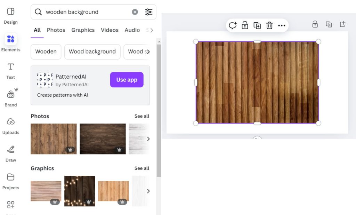Expand Photos row with right arrow
The width and height of the screenshot is (356, 215).
[148, 139]
